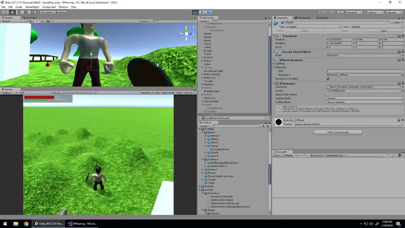This screenshot has height=228, width=405.
Task: Open Visual Studio from the Windows taskbar
Action: 82,224
